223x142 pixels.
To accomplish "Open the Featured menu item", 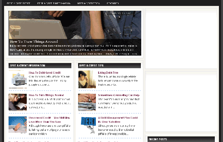I will click(113, 3).
